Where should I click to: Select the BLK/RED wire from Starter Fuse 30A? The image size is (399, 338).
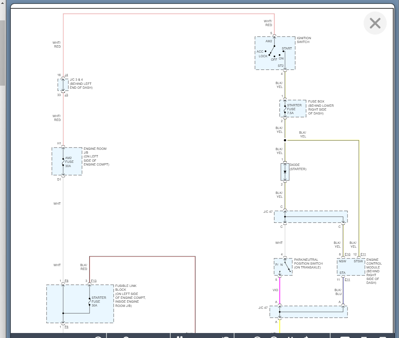click(x=142, y=256)
